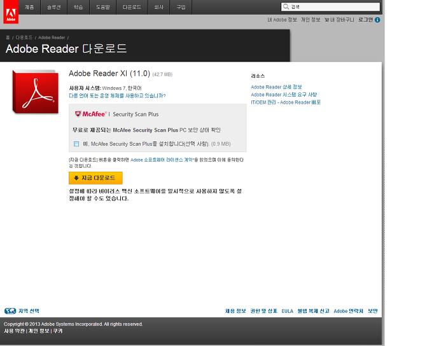Image resolution: width=441 pixels, height=346 pixels.
Task: Open the 학습 menu
Action: [78, 7]
